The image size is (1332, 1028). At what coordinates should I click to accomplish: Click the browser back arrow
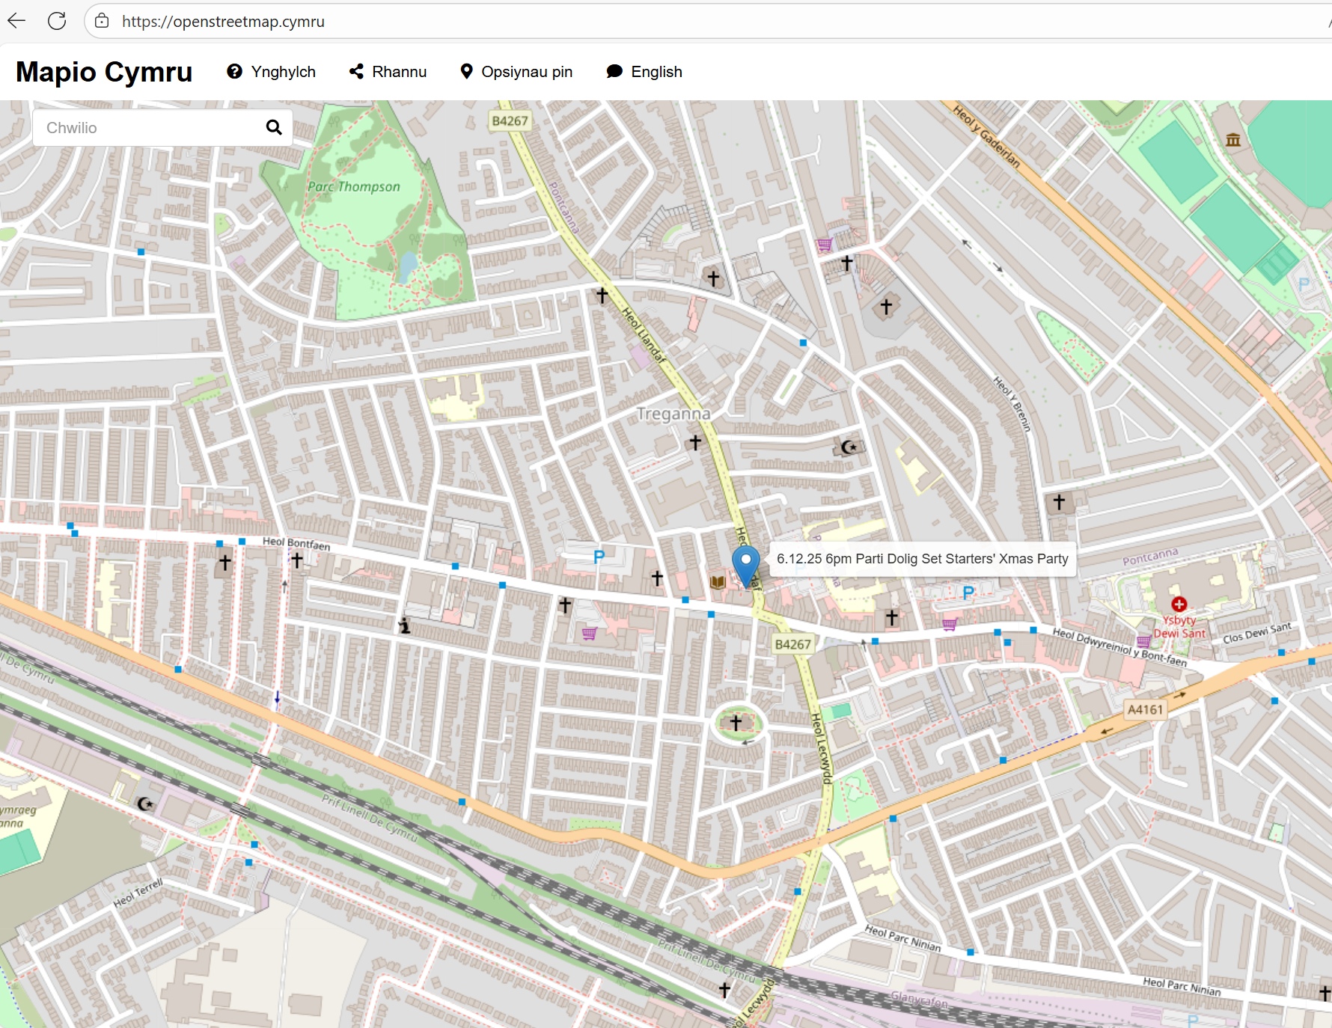pos(16,21)
